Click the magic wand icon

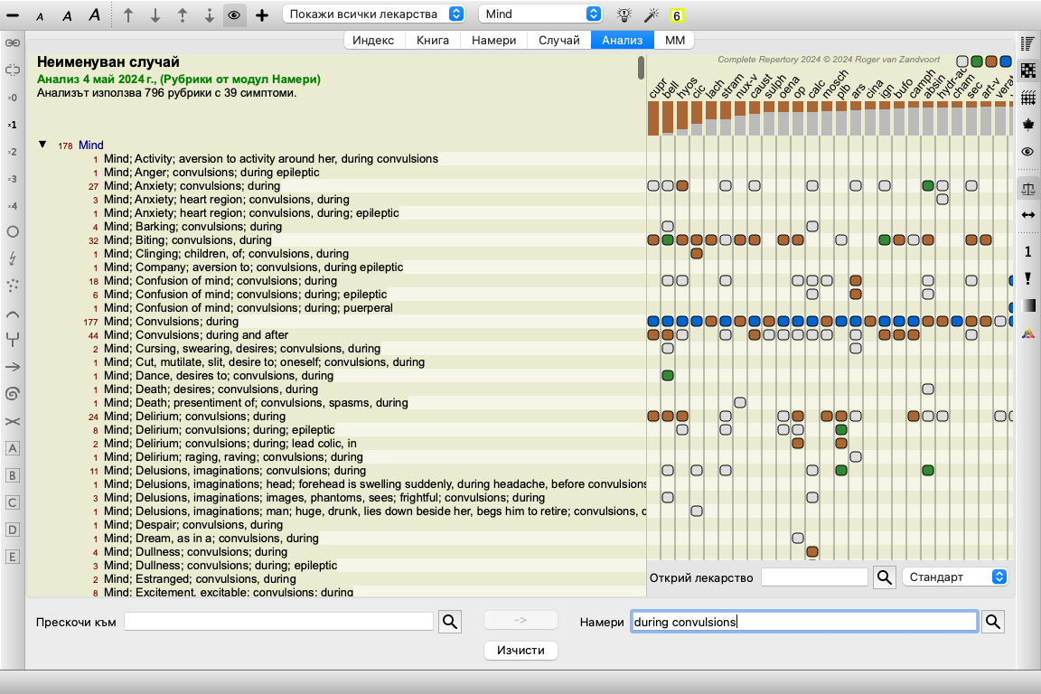point(650,14)
